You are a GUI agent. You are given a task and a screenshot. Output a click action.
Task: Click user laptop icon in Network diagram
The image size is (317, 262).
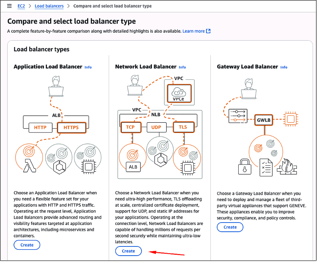pyautogui.click(x=135, y=85)
